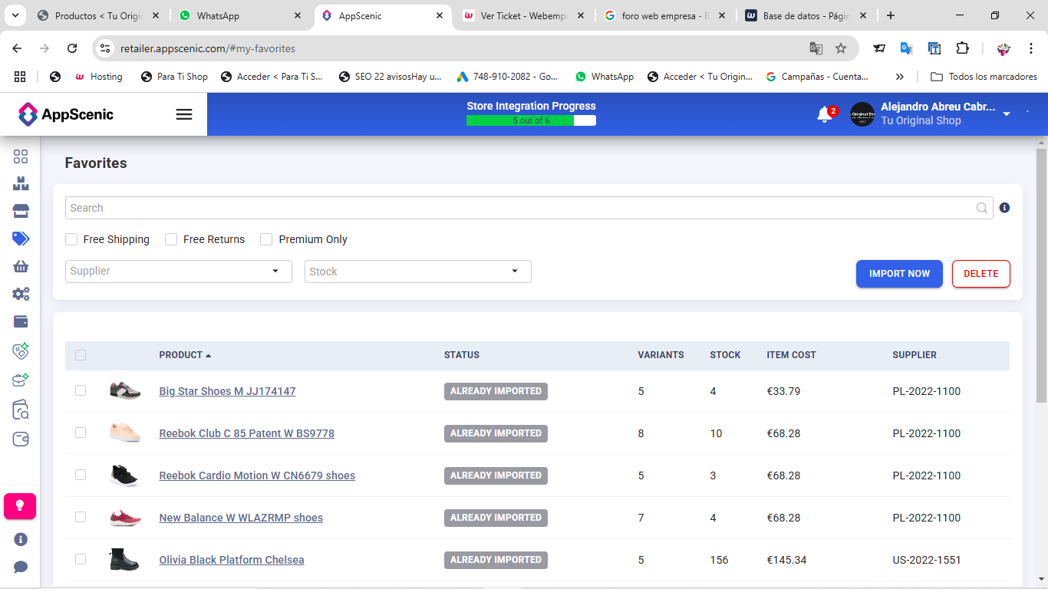This screenshot has width=1048, height=589.
Task: Click the AppScenic logo
Action: [x=66, y=114]
